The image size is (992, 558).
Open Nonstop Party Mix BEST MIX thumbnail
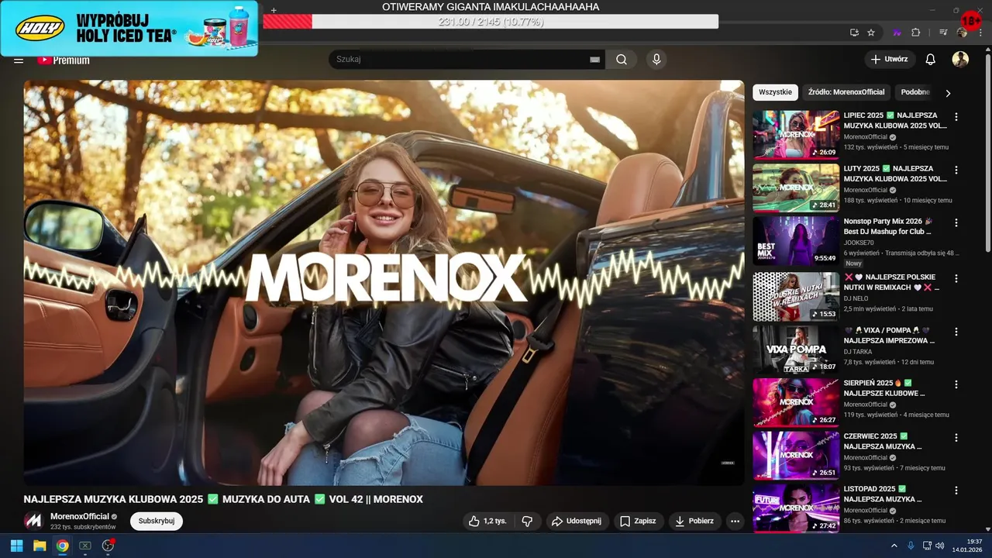click(796, 241)
